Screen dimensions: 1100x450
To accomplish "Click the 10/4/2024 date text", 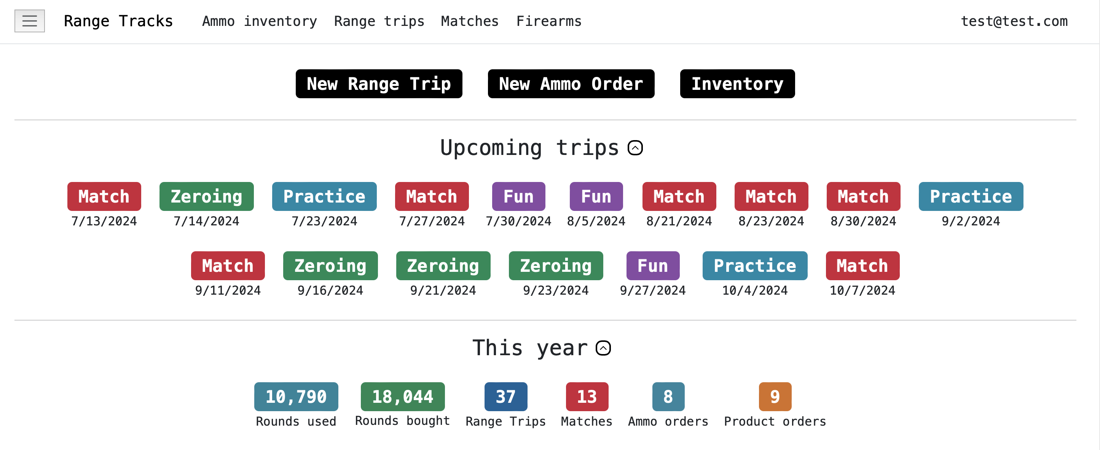I will coord(755,290).
